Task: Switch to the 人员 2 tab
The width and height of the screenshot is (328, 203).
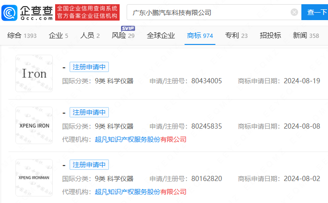Action: pos(90,36)
